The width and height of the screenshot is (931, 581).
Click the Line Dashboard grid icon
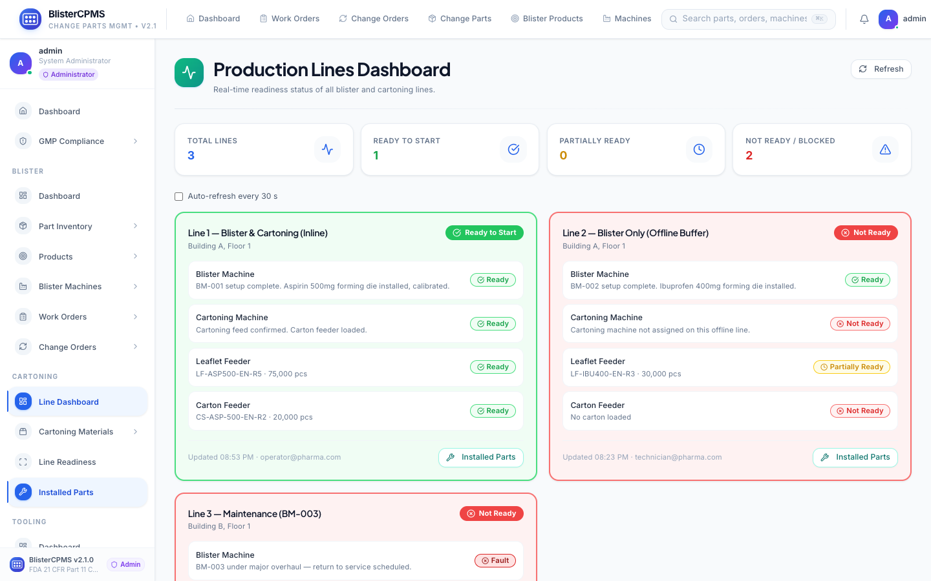coord(23,402)
